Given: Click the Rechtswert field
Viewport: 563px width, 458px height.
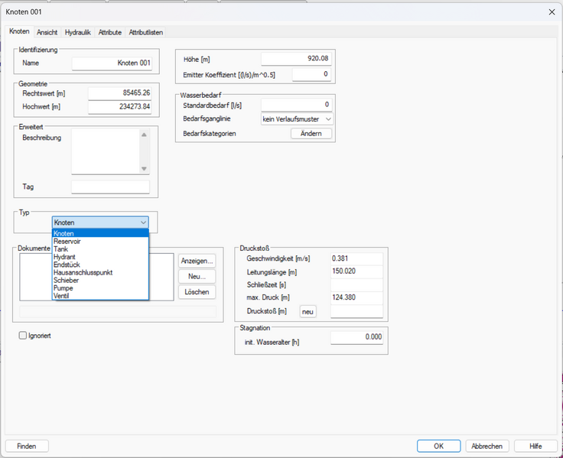Looking at the screenshot, I should [119, 93].
